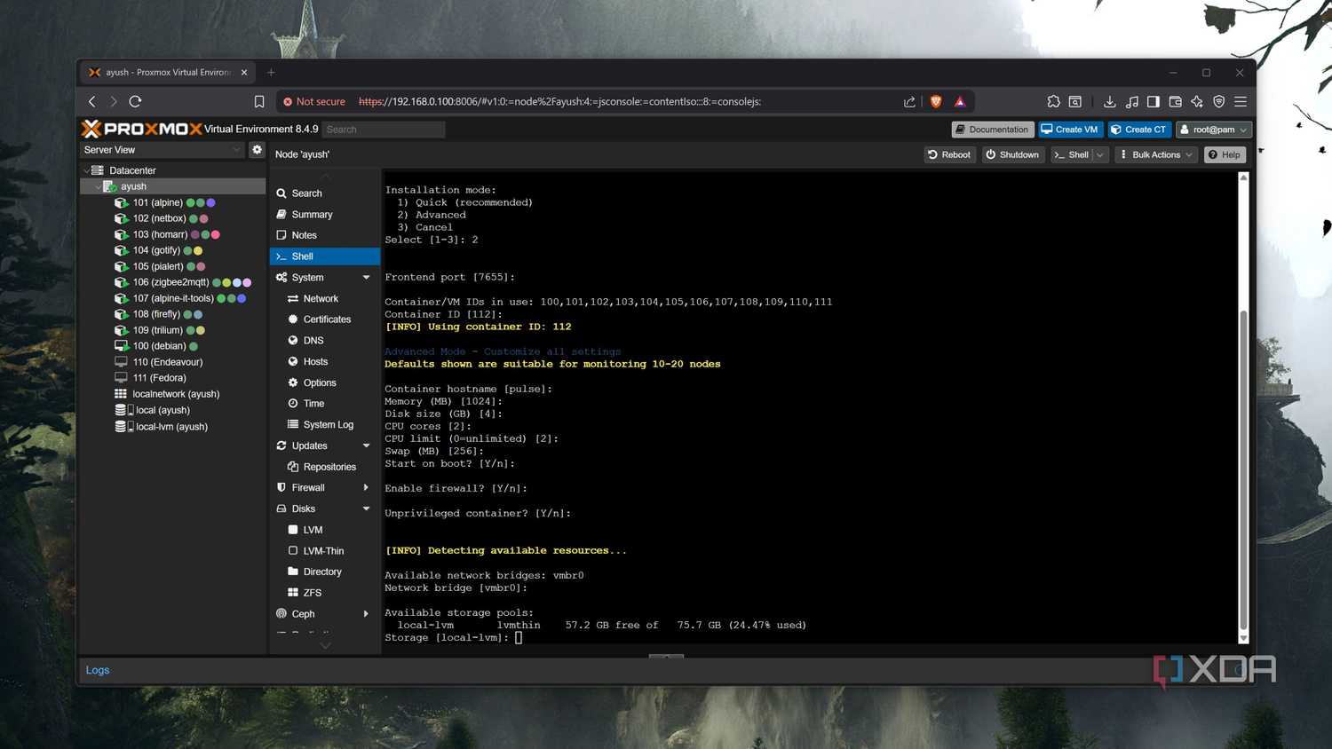Viewport: 1332px width, 749px height.
Task: Open the Logs panel at bottom
Action: (98, 670)
